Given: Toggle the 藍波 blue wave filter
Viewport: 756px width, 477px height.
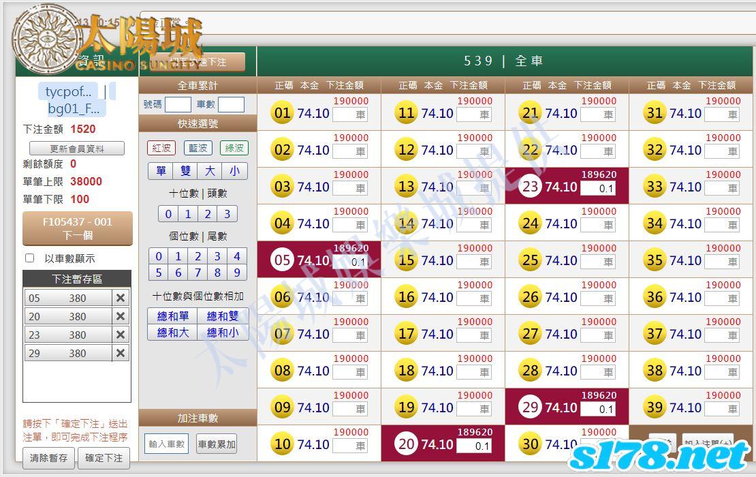Looking at the screenshot, I should [x=198, y=148].
